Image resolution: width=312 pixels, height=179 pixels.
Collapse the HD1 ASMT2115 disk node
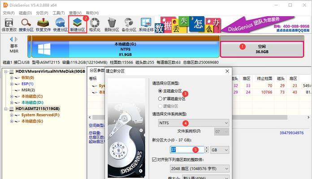[5, 109]
